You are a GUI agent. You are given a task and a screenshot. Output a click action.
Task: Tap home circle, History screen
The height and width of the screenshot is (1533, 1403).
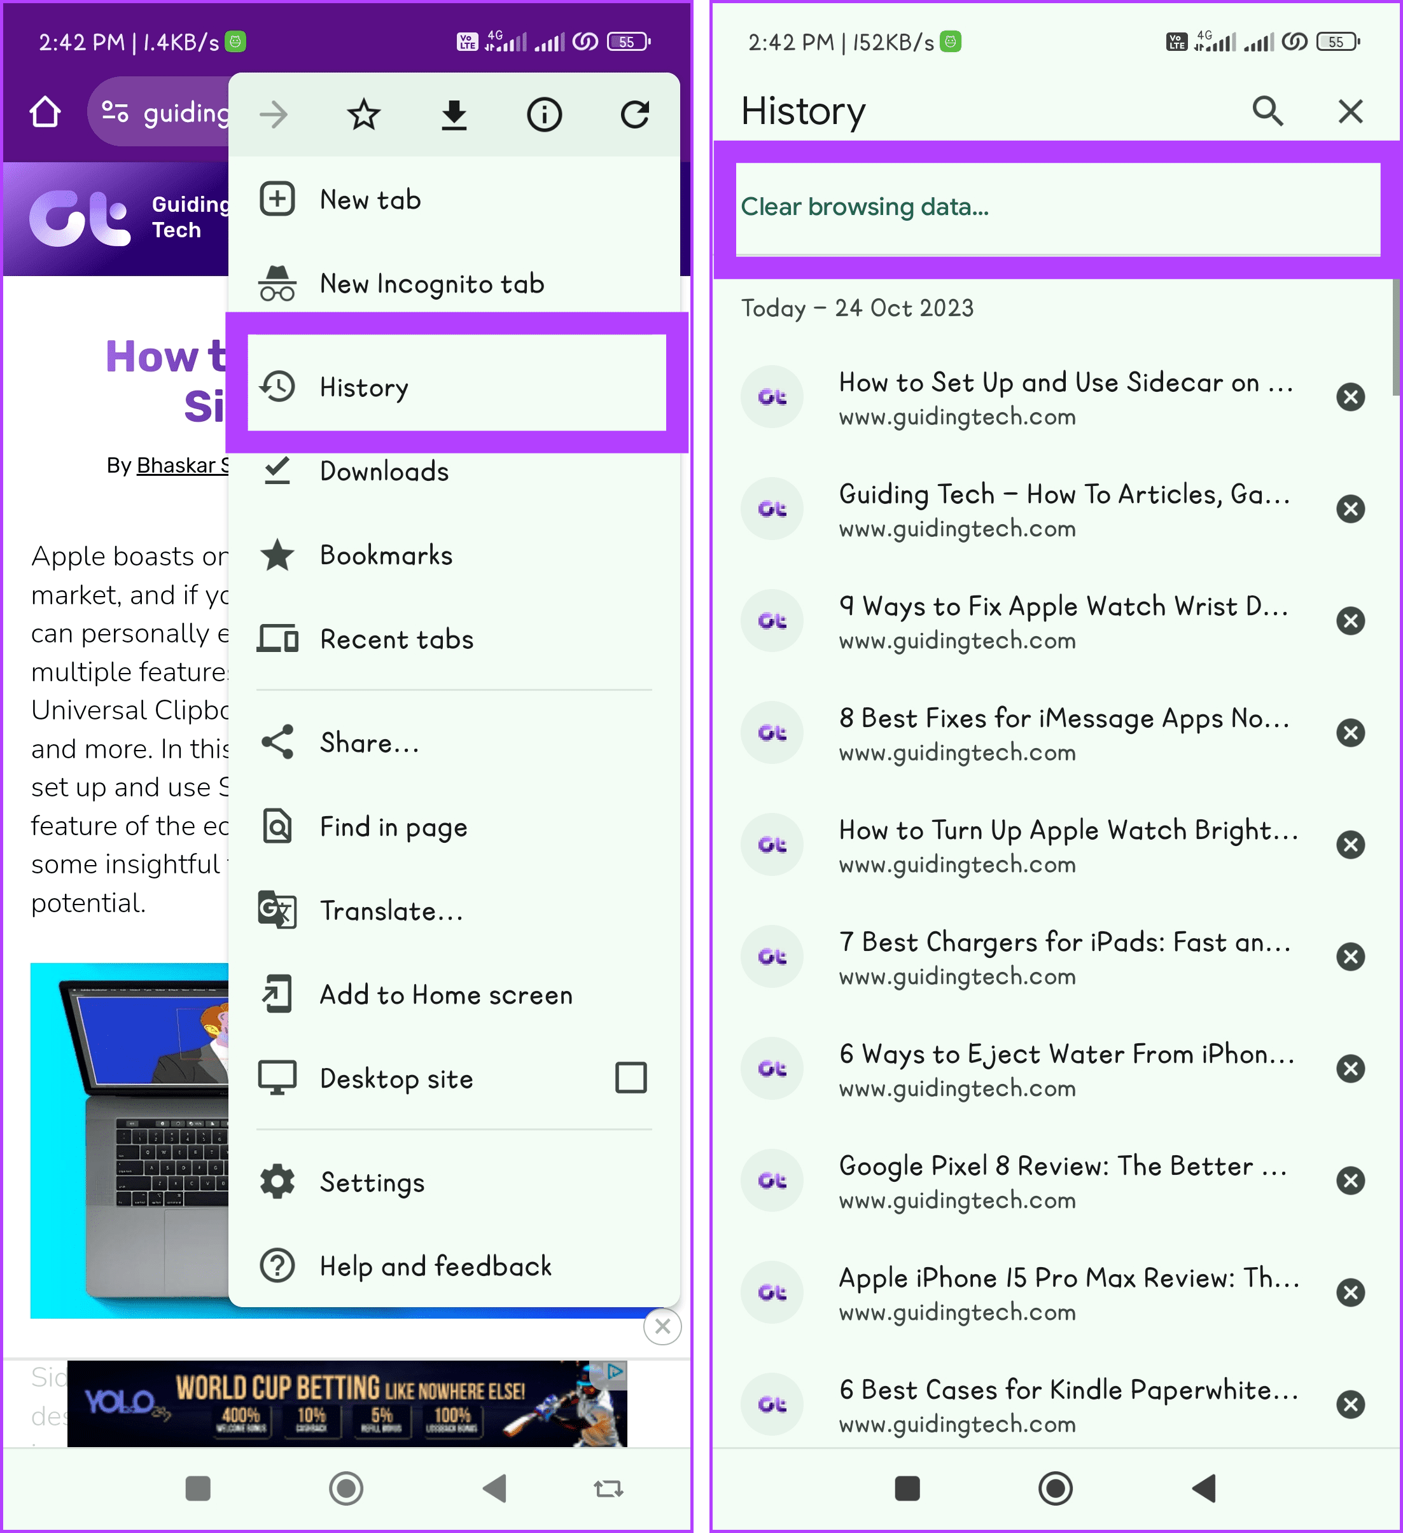1056,1488
